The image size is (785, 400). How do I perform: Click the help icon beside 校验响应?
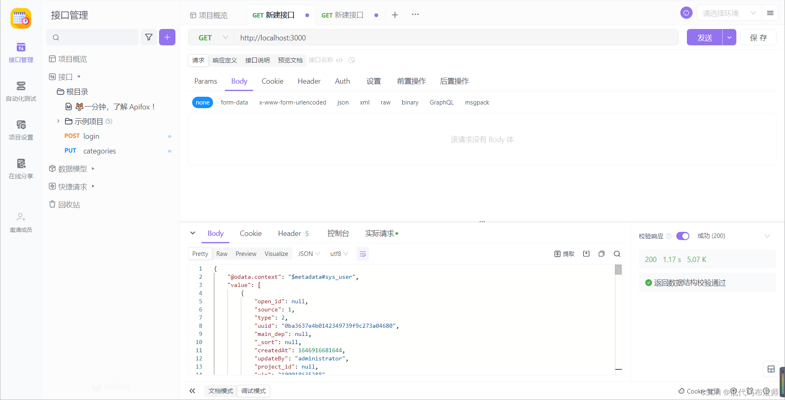click(669, 236)
